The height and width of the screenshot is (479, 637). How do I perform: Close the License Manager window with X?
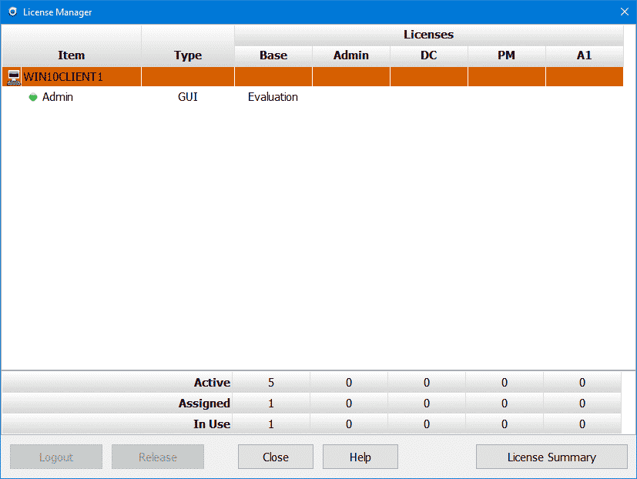625,12
